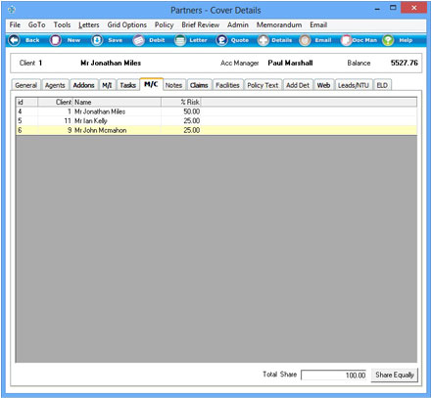This screenshot has height=398, width=432.
Task: Click the Help question mark icon
Action: point(388,40)
